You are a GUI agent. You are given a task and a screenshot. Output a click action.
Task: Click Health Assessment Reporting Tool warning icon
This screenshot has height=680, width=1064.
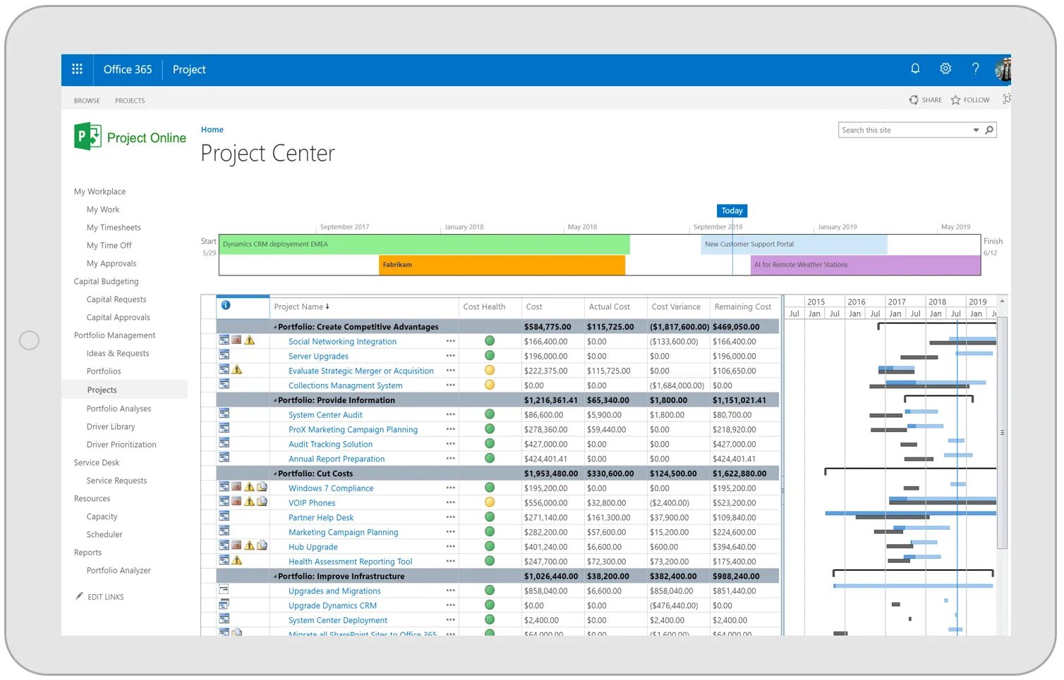point(237,560)
